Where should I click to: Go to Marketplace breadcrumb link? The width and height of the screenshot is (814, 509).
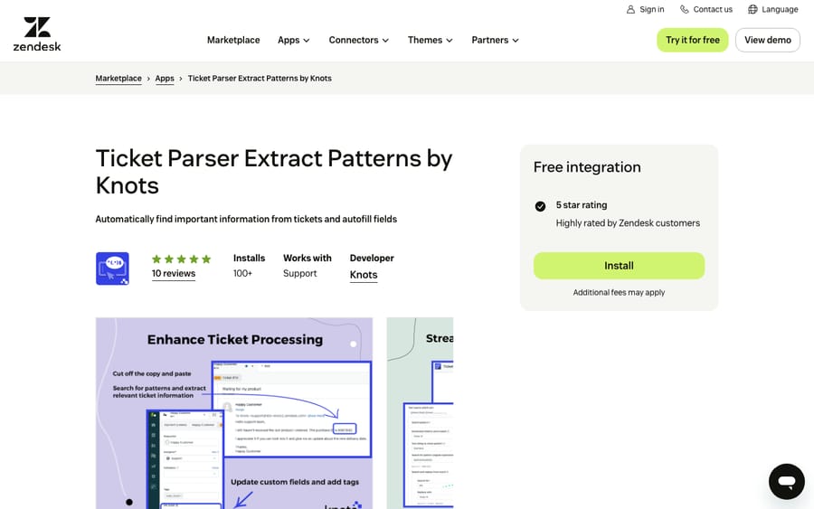click(x=118, y=79)
